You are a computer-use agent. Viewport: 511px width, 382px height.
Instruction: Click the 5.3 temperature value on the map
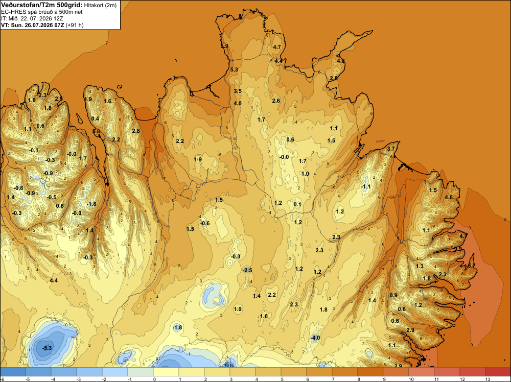234,69
